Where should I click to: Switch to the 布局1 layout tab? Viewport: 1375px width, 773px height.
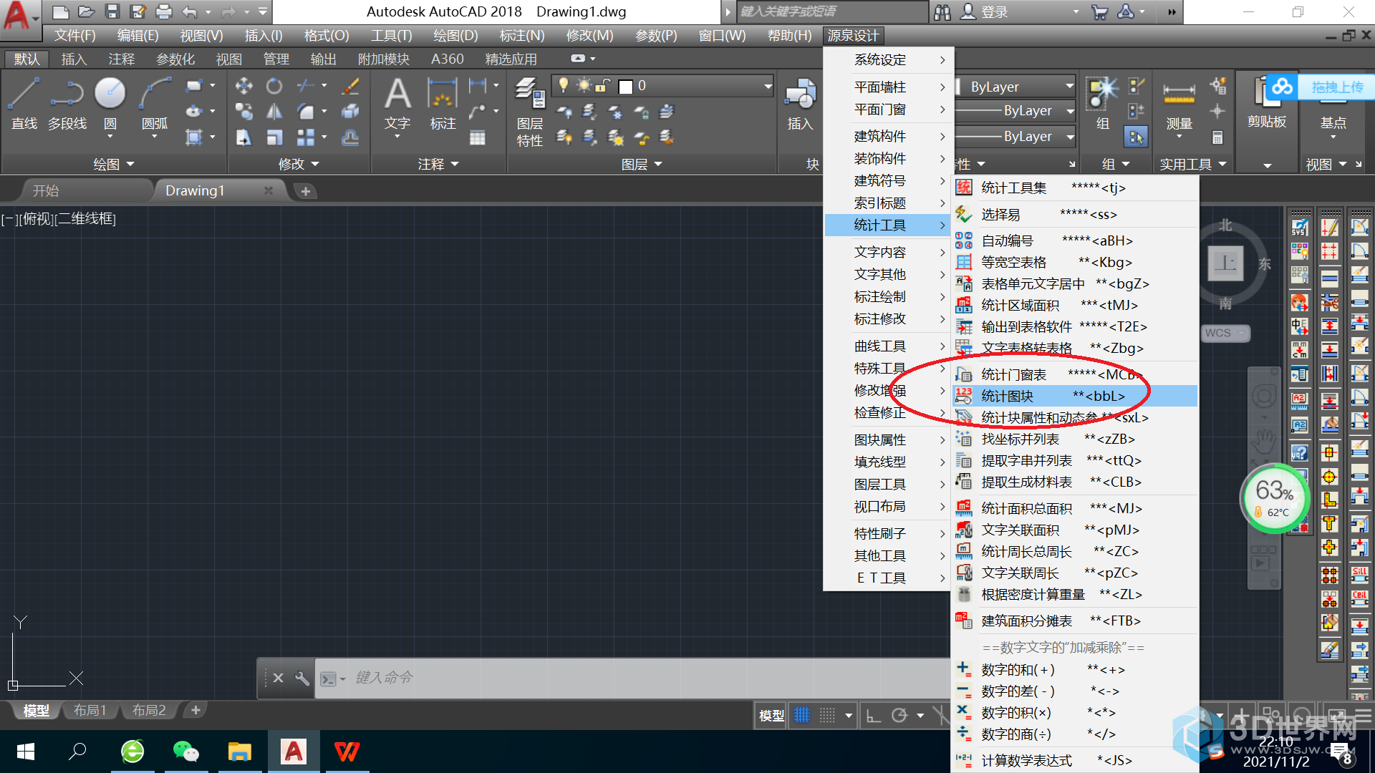pos(90,710)
